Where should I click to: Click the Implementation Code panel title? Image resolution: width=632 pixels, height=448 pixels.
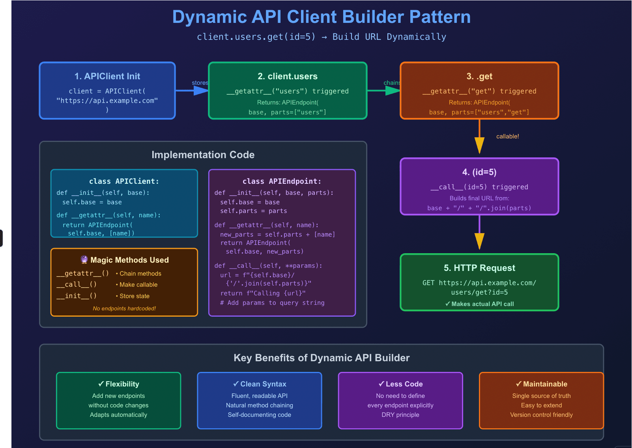click(x=203, y=155)
